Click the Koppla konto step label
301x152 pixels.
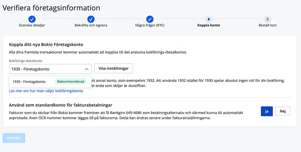tap(208, 26)
